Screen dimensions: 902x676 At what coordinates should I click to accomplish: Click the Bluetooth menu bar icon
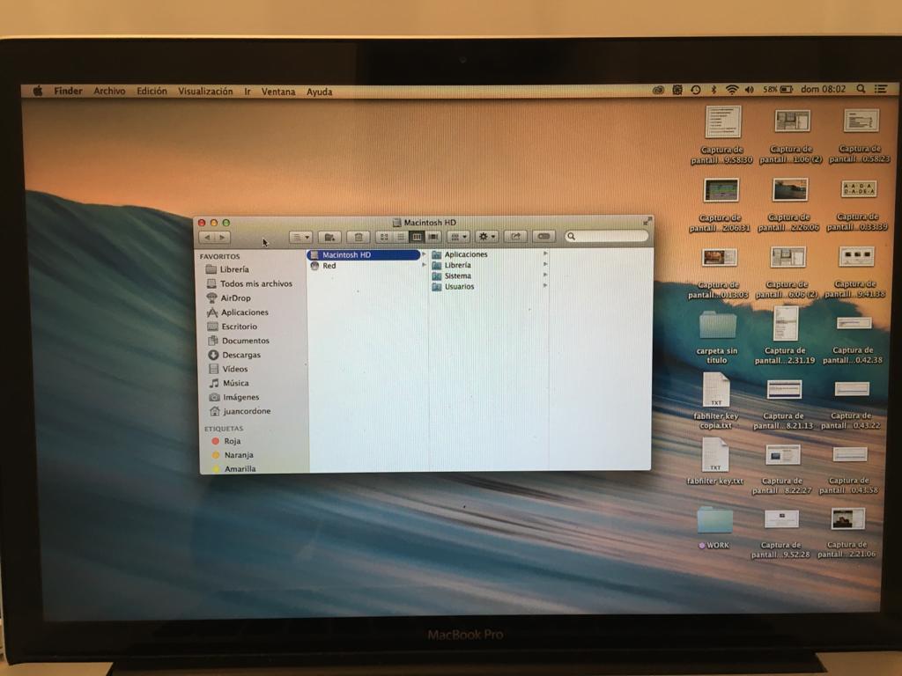pos(713,90)
